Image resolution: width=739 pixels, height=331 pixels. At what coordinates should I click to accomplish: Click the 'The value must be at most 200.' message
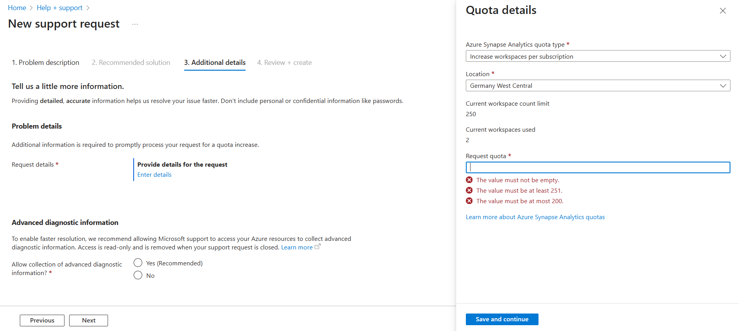click(520, 201)
